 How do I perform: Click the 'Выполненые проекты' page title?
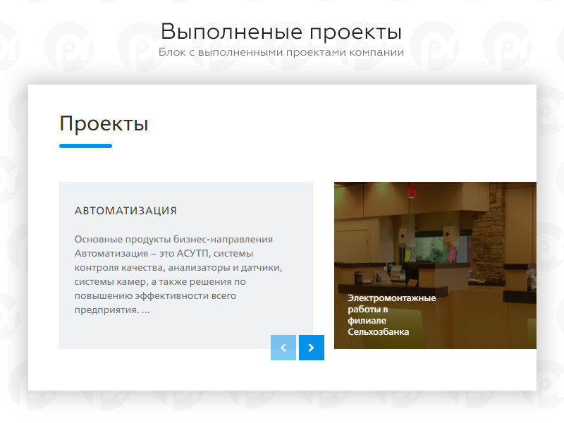(281, 32)
